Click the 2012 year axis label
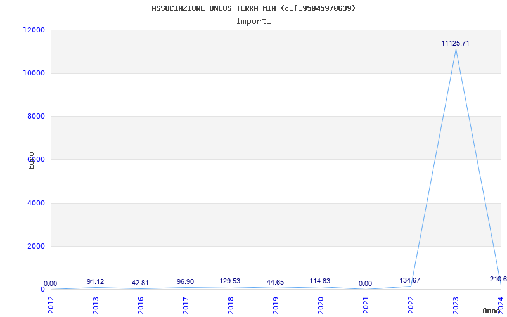Screen dimensions: 507x317 point(51,306)
